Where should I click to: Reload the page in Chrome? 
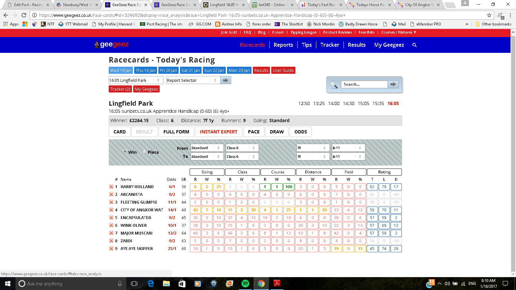tap(24, 15)
